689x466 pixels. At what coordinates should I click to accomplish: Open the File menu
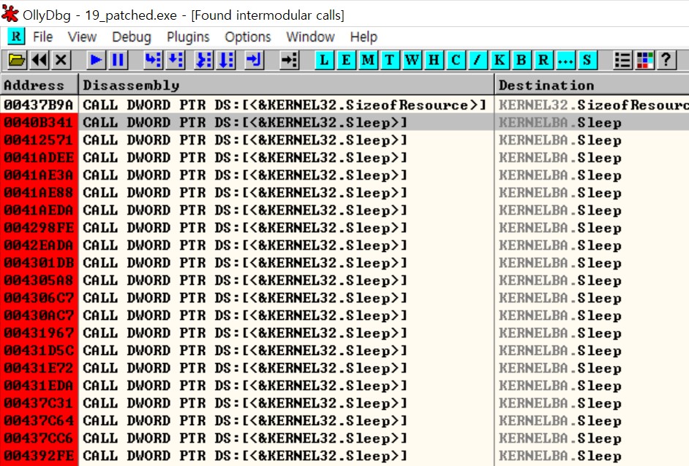[x=42, y=37]
